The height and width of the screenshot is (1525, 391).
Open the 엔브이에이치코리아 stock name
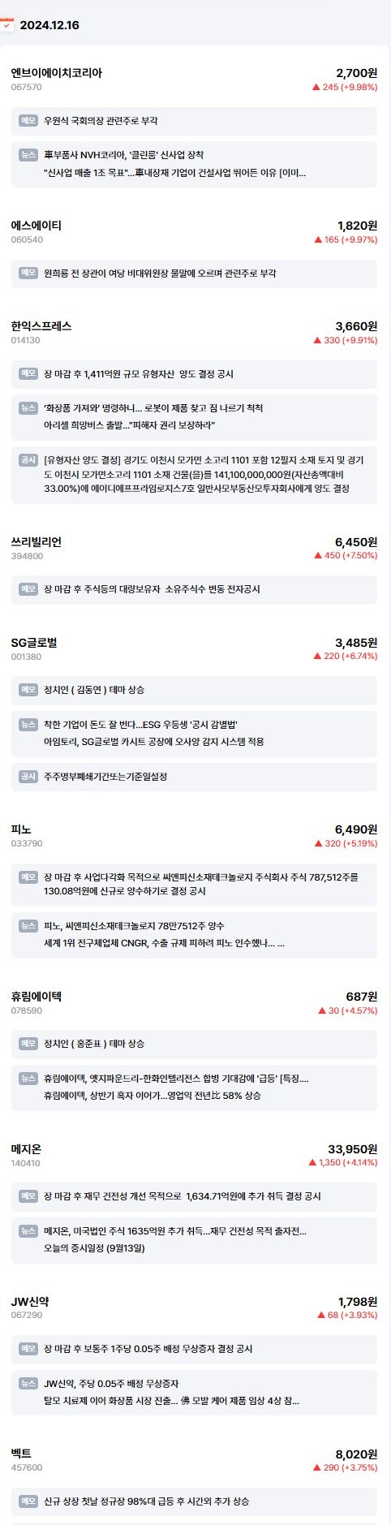point(57,72)
